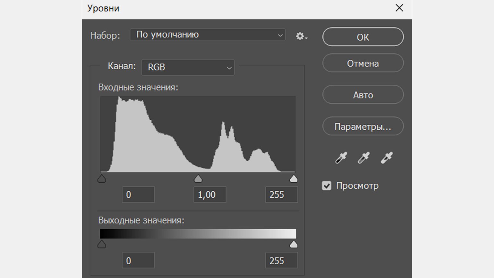Select the black point eyedropper

click(341, 158)
